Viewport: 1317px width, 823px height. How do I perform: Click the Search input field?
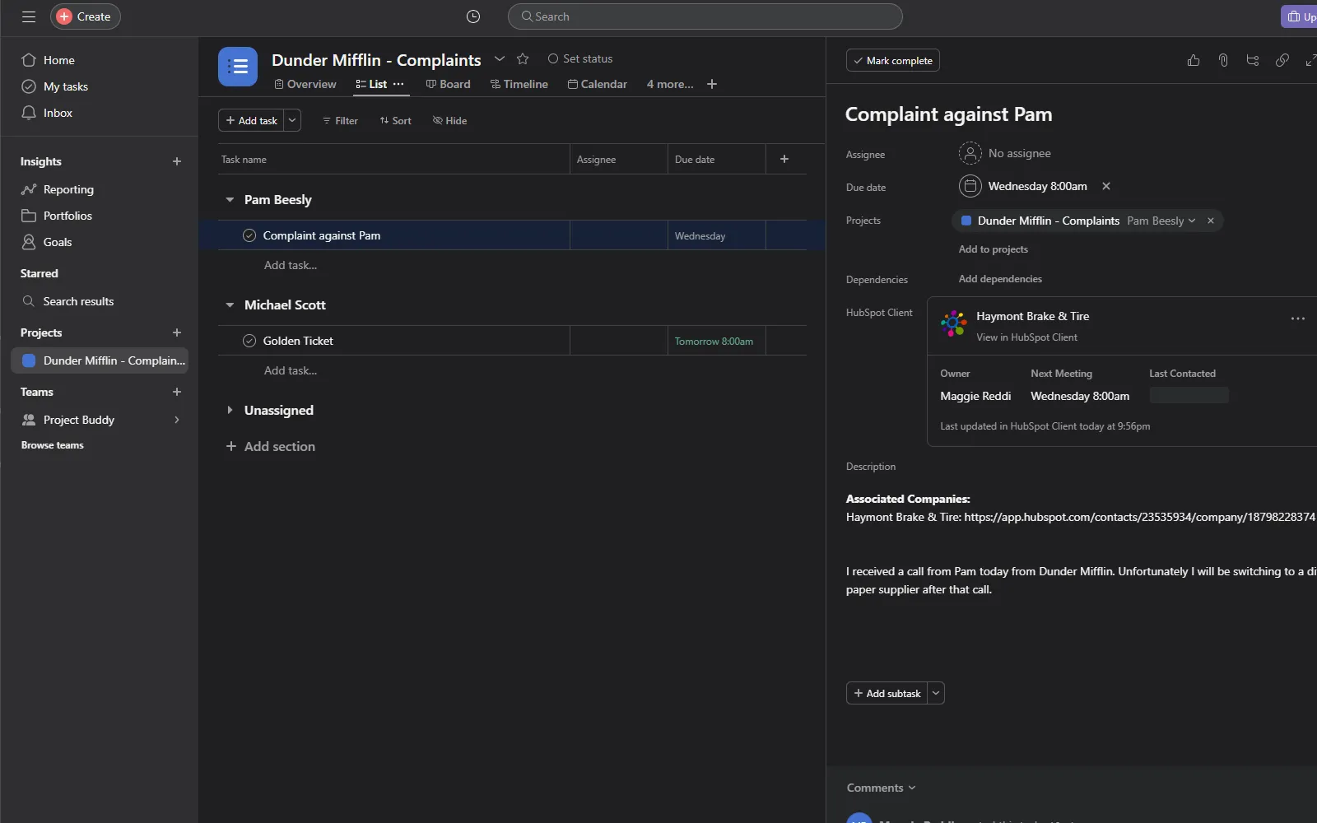(705, 16)
